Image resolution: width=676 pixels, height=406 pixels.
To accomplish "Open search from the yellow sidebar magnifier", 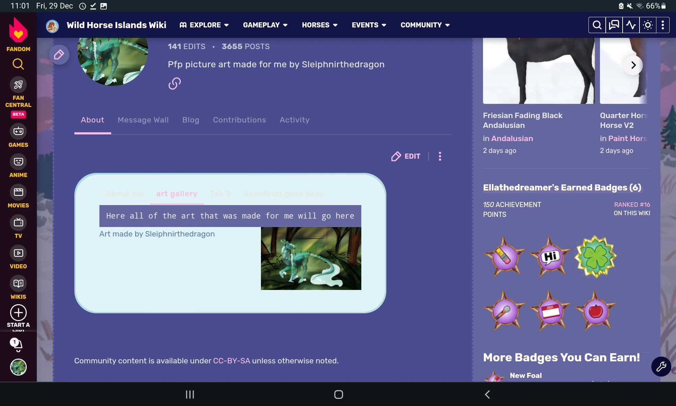I will pos(18,64).
